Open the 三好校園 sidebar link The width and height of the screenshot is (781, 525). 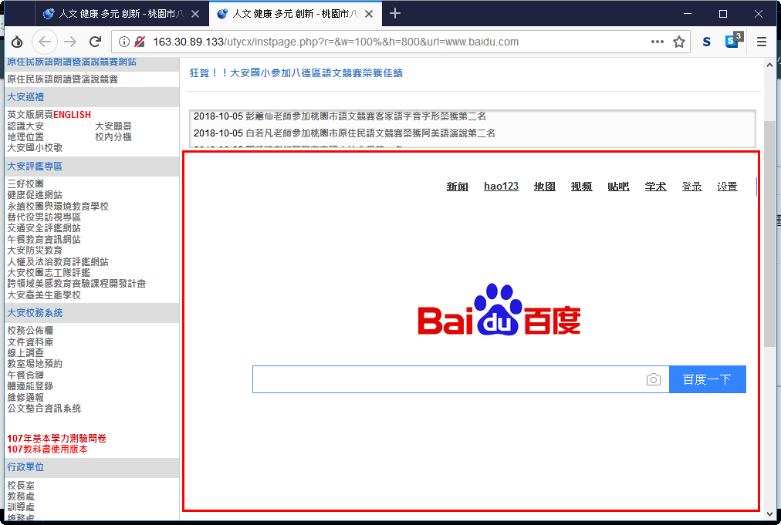(x=25, y=184)
